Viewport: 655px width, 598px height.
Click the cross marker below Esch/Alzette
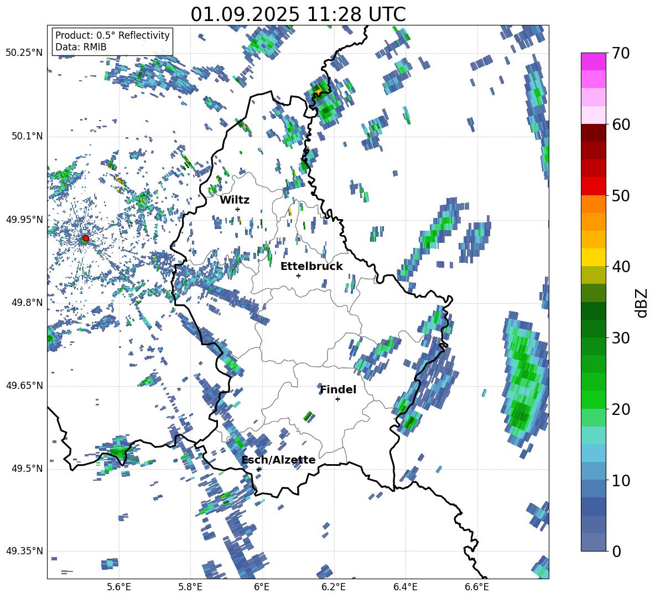tap(258, 469)
